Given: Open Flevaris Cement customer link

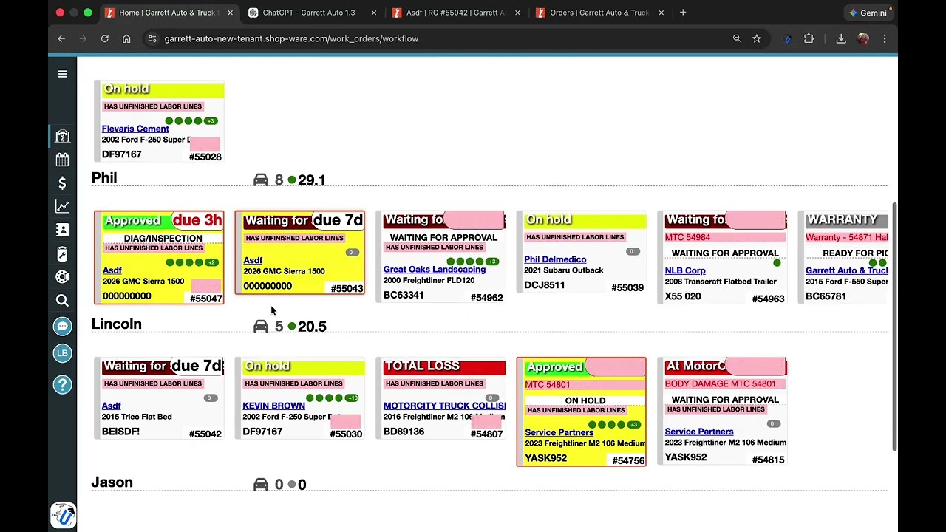Looking at the screenshot, I should tap(135, 129).
